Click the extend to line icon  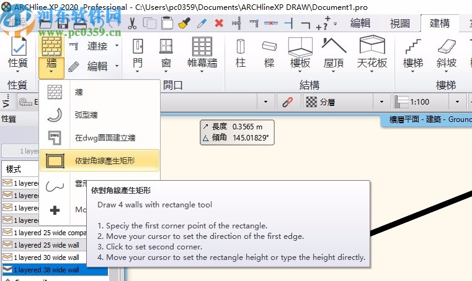[x=288, y=23]
